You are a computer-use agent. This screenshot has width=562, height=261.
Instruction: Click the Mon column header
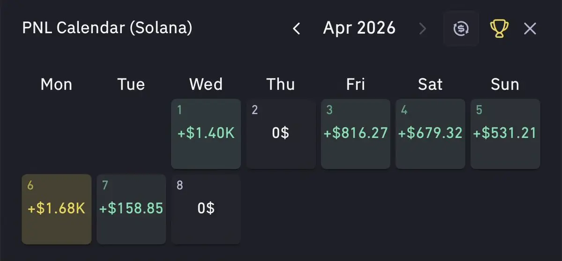(56, 85)
